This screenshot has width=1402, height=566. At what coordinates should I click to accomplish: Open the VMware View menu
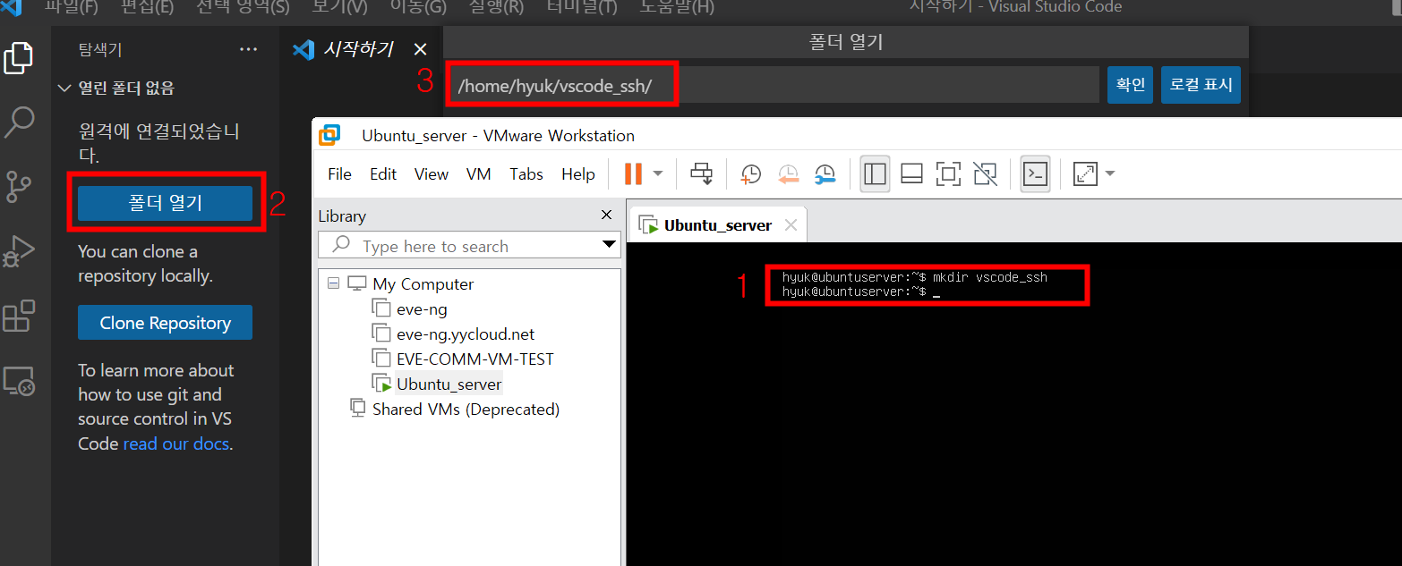(x=432, y=173)
